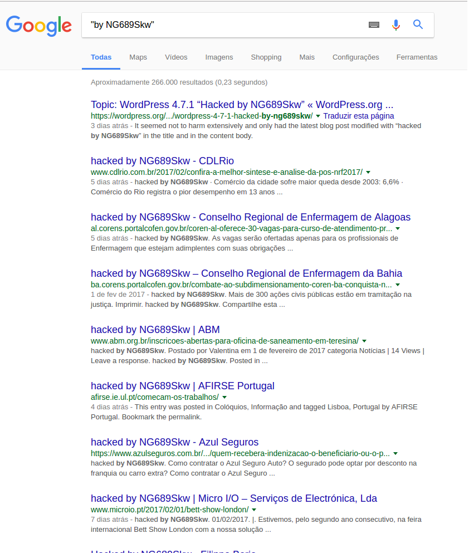Select the Todas tab
This screenshot has height=553, width=469.
(101, 57)
